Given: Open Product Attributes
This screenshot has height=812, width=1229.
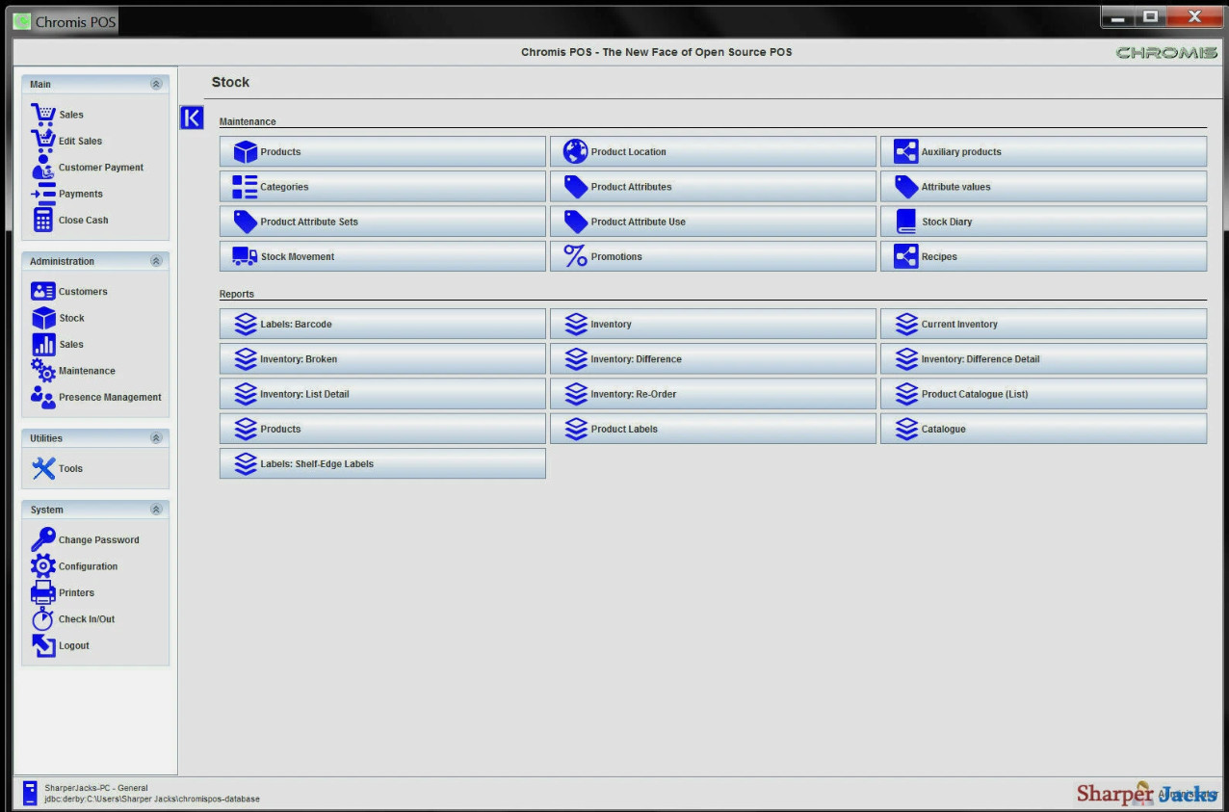Looking at the screenshot, I should pos(714,187).
